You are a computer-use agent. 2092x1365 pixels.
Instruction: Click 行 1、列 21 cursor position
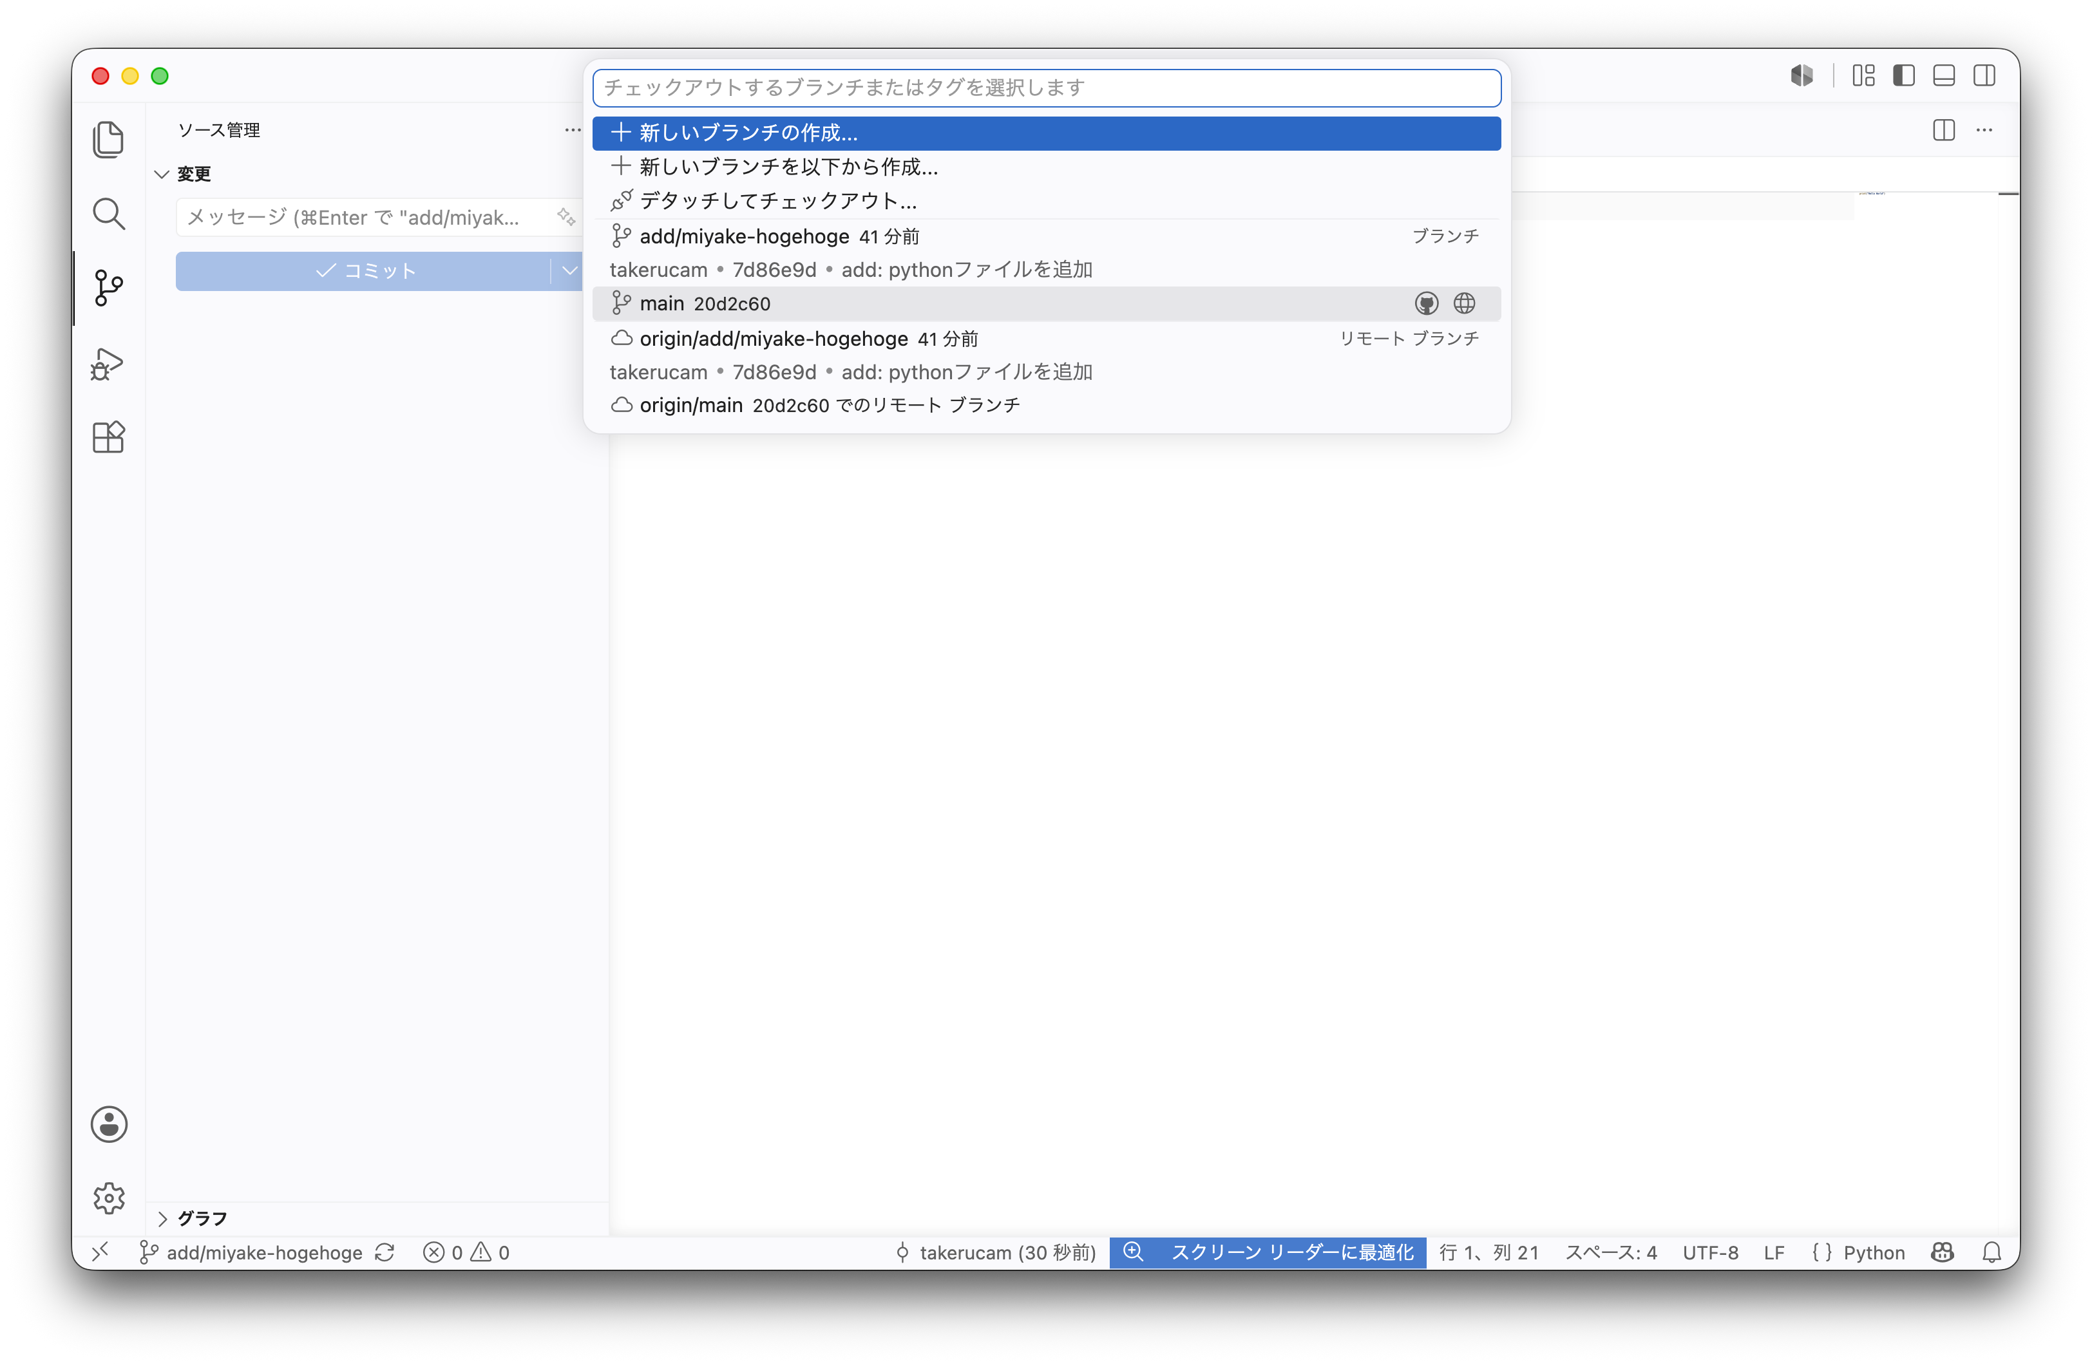pos(1489,1252)
